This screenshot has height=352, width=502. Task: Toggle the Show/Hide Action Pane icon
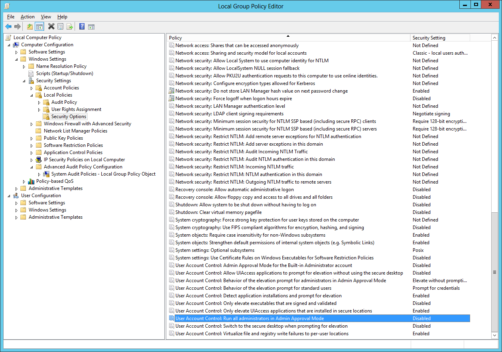tap(91, 27)
